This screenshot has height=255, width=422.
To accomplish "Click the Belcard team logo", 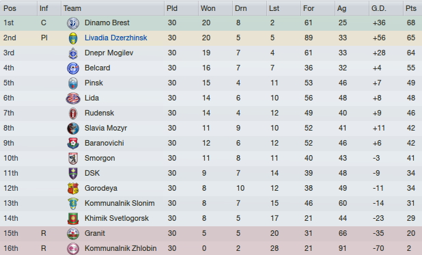I will (x=73, y=68).
